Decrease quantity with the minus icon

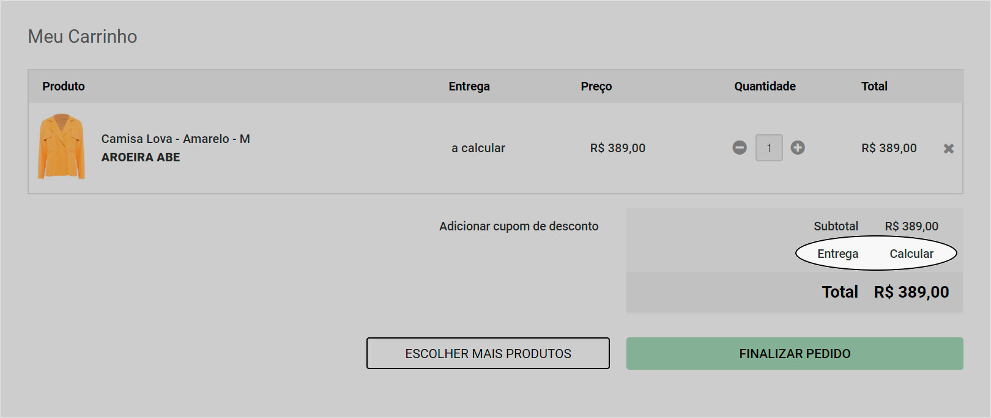click(x=740, y=147)
